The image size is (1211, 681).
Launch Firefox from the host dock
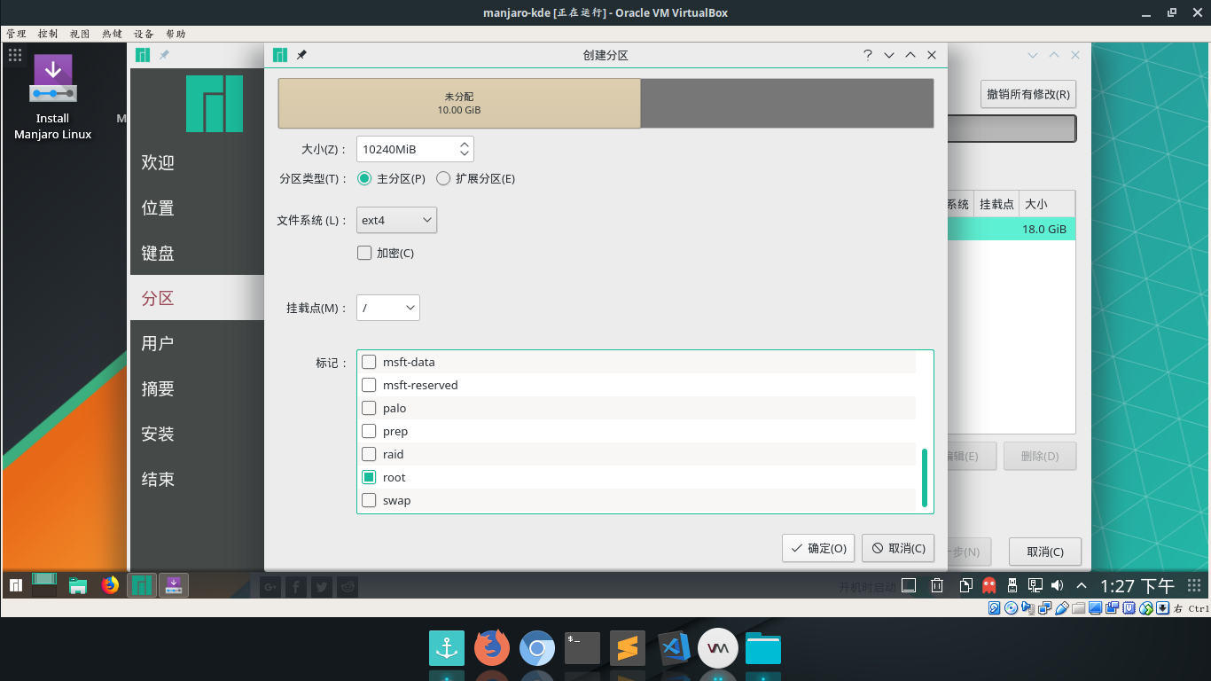[492, 648]
